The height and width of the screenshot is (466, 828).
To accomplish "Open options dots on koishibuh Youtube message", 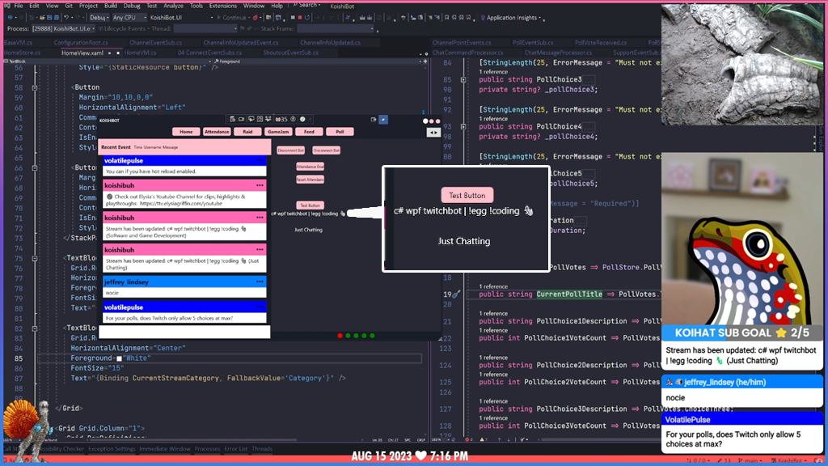I will 260,185.
